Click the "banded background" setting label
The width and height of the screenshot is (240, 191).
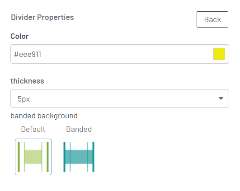[x=44, y=116]
